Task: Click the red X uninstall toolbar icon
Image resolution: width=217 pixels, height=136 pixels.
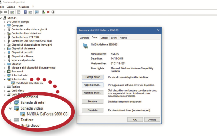Action: click(x=48, y=12)
